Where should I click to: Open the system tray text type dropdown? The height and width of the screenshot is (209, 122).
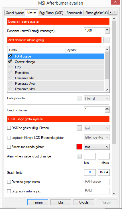point(97,147)
